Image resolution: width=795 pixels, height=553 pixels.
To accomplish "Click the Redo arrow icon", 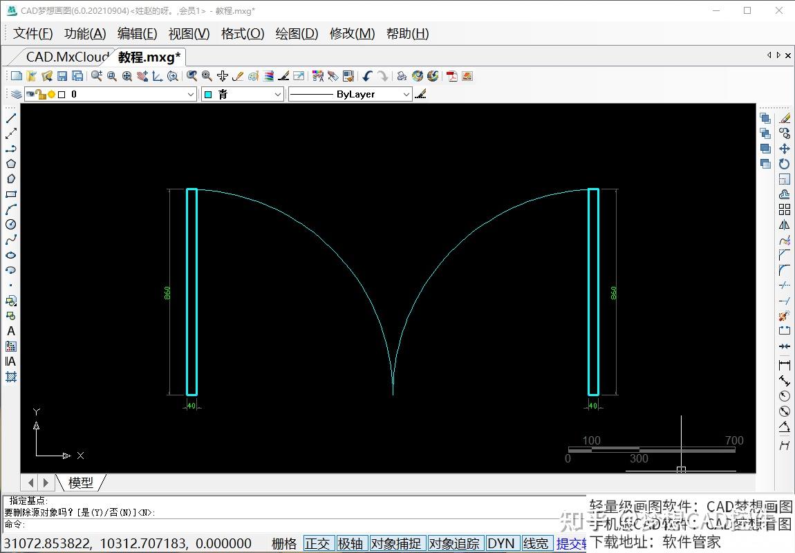I will click(x=383, y=76).
